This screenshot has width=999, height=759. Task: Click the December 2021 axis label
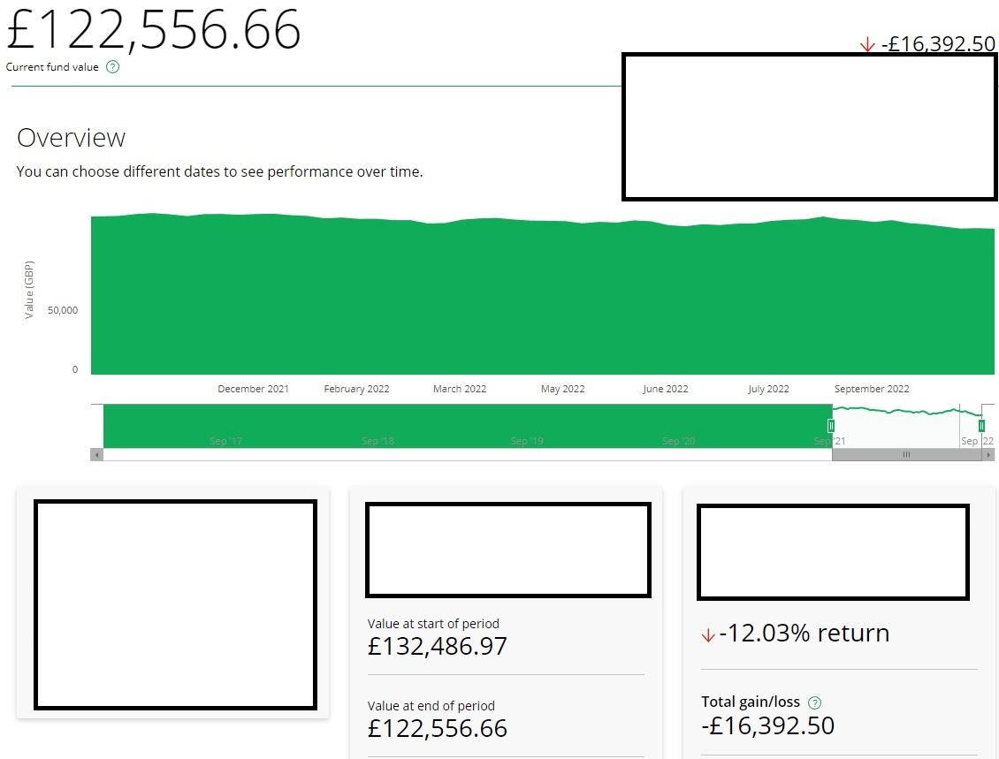tap(253, 389)
